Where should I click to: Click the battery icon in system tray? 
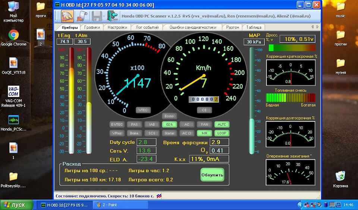point(326,205)
